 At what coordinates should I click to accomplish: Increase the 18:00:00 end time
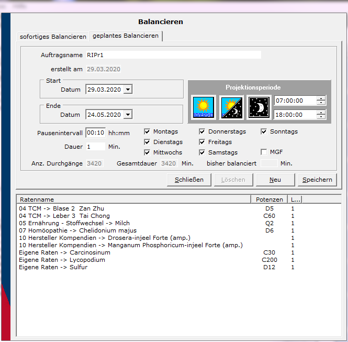(x=321, y=113)
